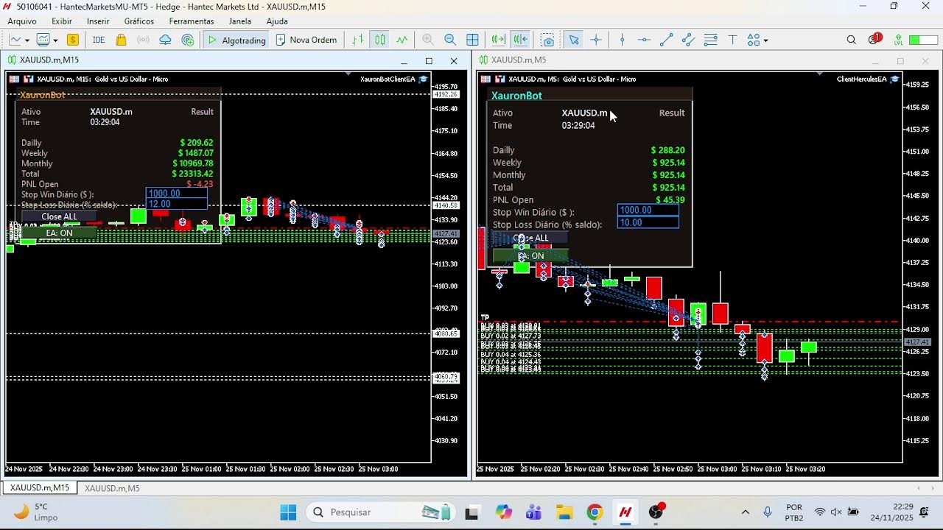The width and height of the screenshot is (943, 530).
Task: Maximize the XAUUSD.m,M15 chart window
Action: (429, 60)
